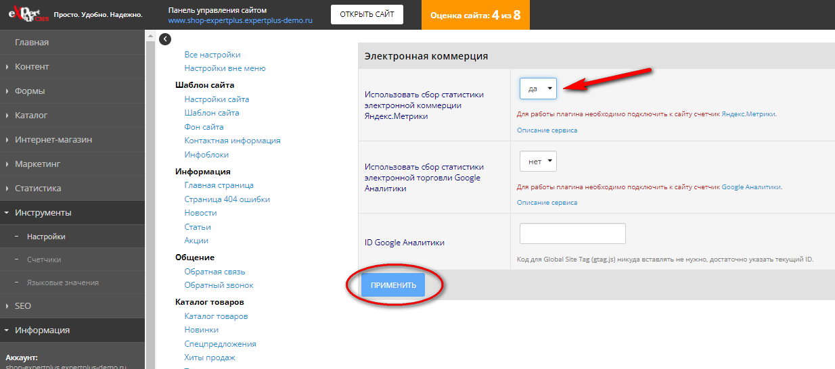The width and height of the screenshot is (835, 369).
Task: Open Описание сервиса under Google Analytics
Action: click(x=547, y=203)
